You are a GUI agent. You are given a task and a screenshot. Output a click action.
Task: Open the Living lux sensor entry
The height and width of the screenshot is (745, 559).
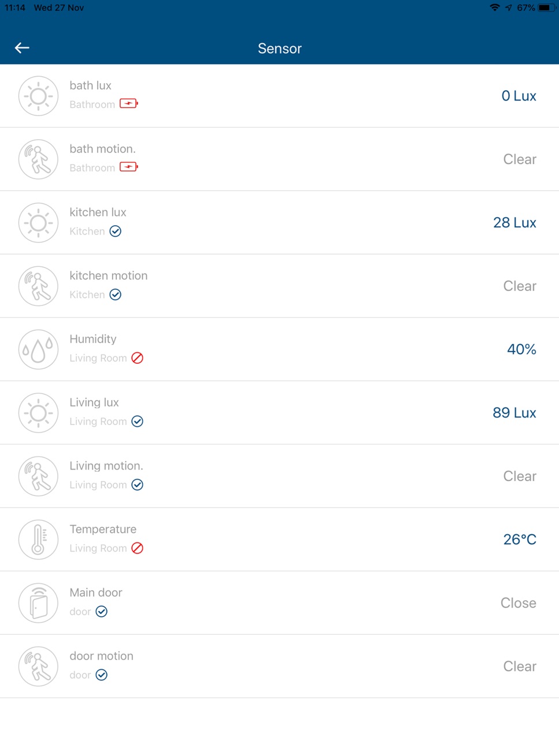click(x=279, y=413)
